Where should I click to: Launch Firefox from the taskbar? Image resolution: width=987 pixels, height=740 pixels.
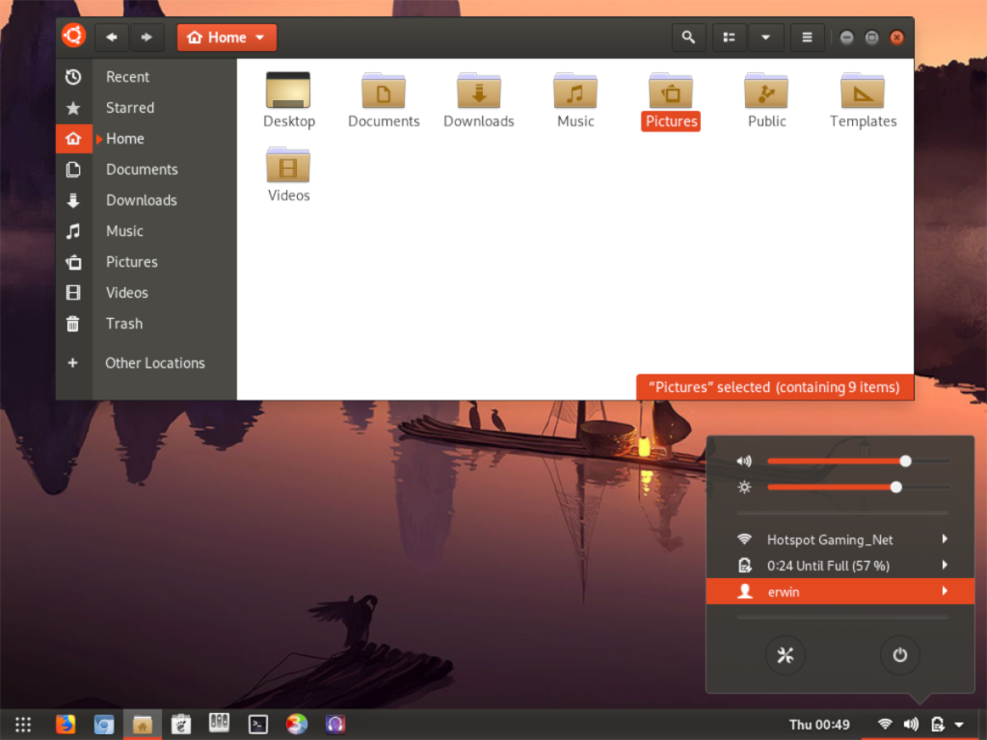click(x=65, y=724)
